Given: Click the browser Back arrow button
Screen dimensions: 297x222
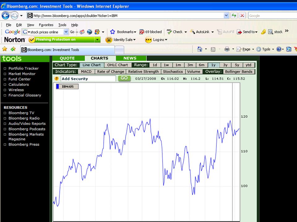Looking at the screenshot, I should [x=5, y=15].
